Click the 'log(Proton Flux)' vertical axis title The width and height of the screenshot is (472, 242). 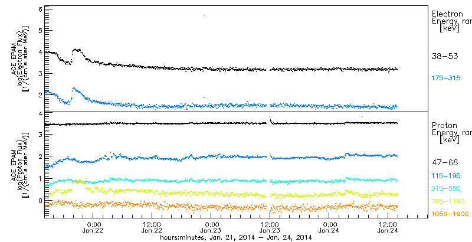click(x=20, y=166)
